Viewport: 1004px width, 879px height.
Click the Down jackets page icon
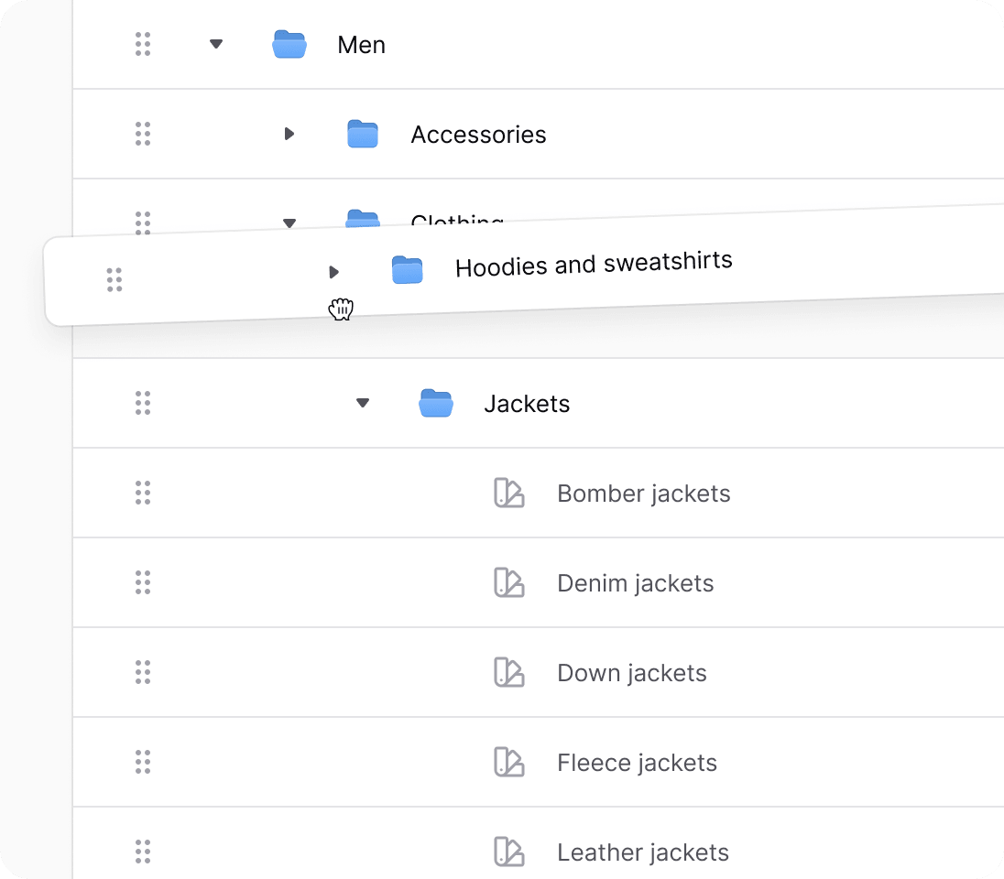509,672
